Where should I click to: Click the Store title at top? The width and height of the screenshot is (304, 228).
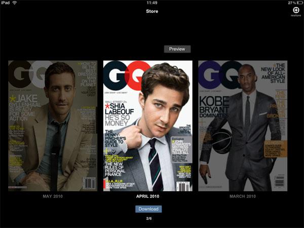click(152, 11)
